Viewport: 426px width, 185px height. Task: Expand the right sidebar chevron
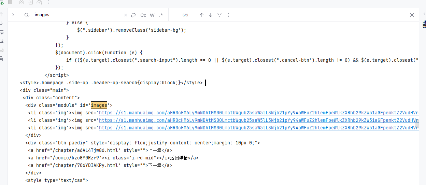(x=424, y=14)
